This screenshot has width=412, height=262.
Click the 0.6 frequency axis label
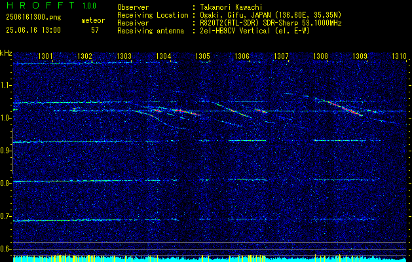coord(5,249)
